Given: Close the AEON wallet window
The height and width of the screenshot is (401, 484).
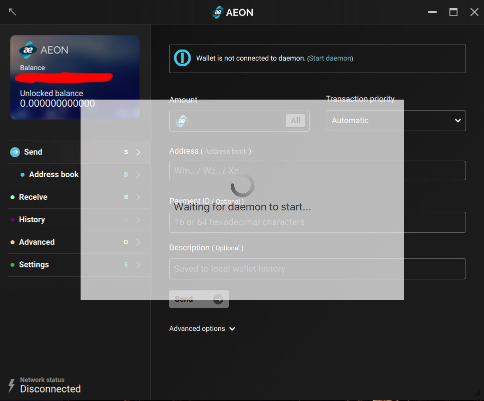Looking at the screenshot, I should tap(474, 12).
